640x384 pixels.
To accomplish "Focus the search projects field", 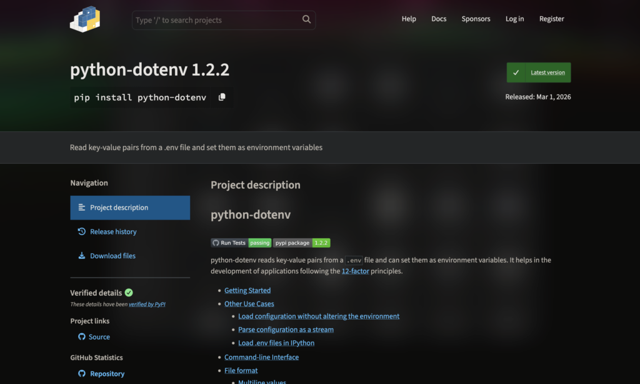I will pos(223,20).
